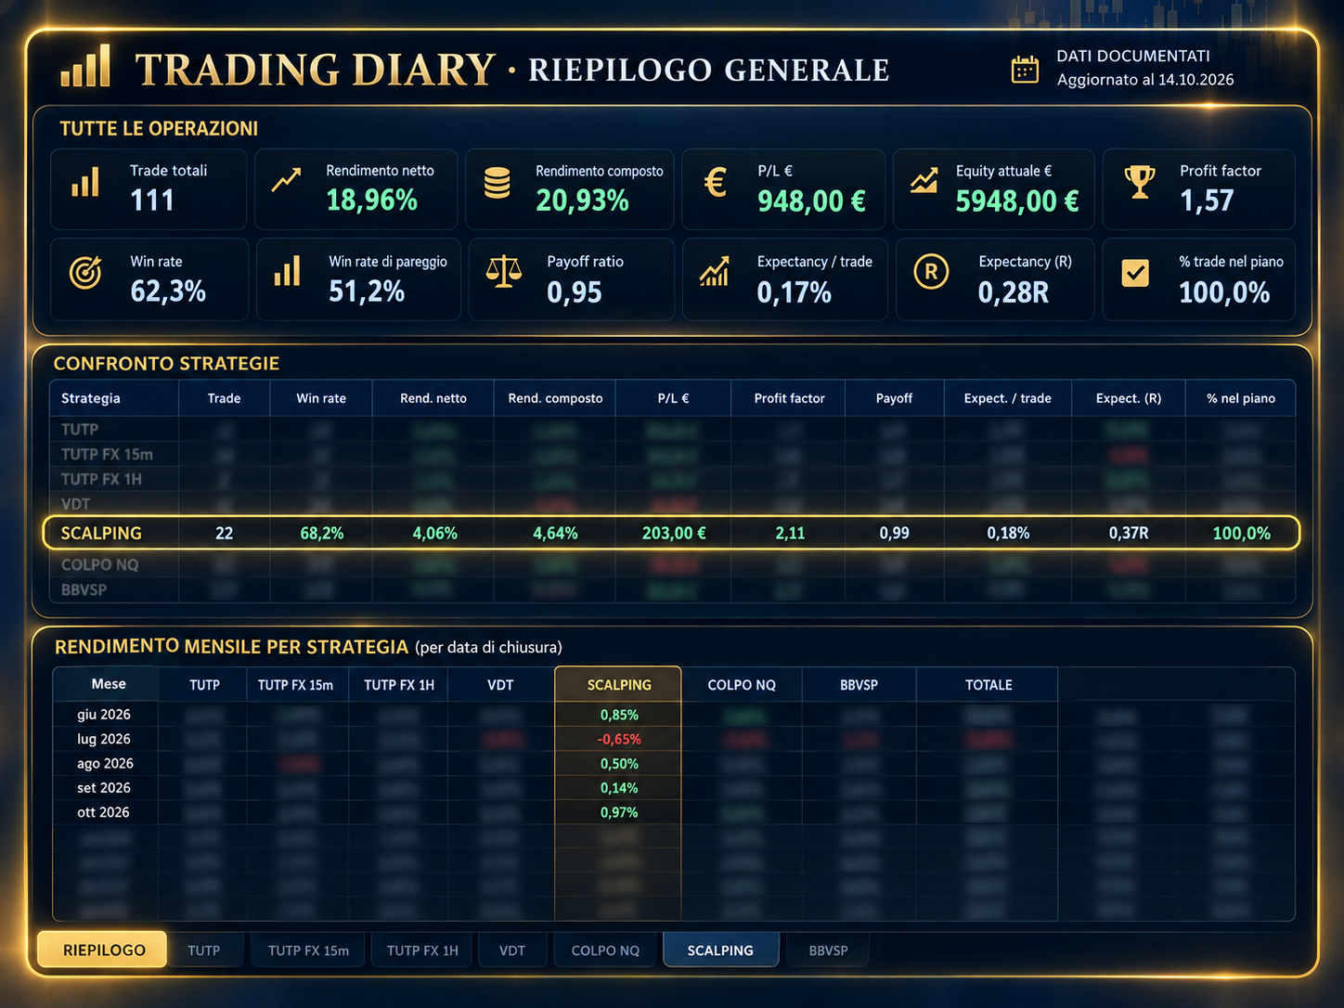Click the 68,2% win rate cell
The height and width of the screenshot is (1008, 1344).
(x=322, y=534)
